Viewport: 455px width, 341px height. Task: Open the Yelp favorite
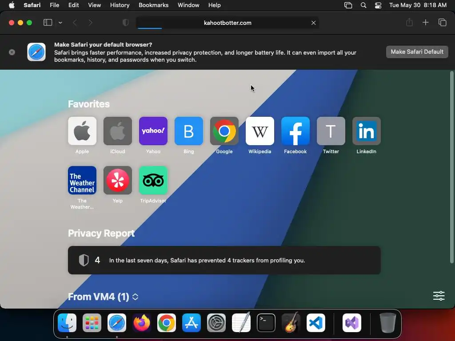pyautogui.click(x=117, y=180)
